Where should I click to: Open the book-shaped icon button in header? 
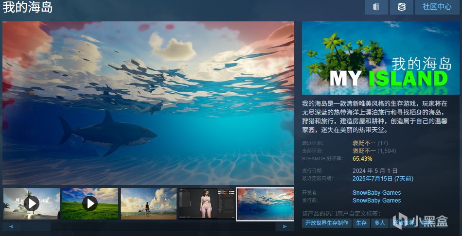(x=376, y=7)
